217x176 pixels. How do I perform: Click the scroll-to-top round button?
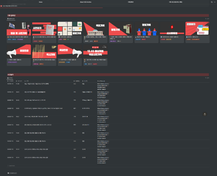click(x=204, y=114)
